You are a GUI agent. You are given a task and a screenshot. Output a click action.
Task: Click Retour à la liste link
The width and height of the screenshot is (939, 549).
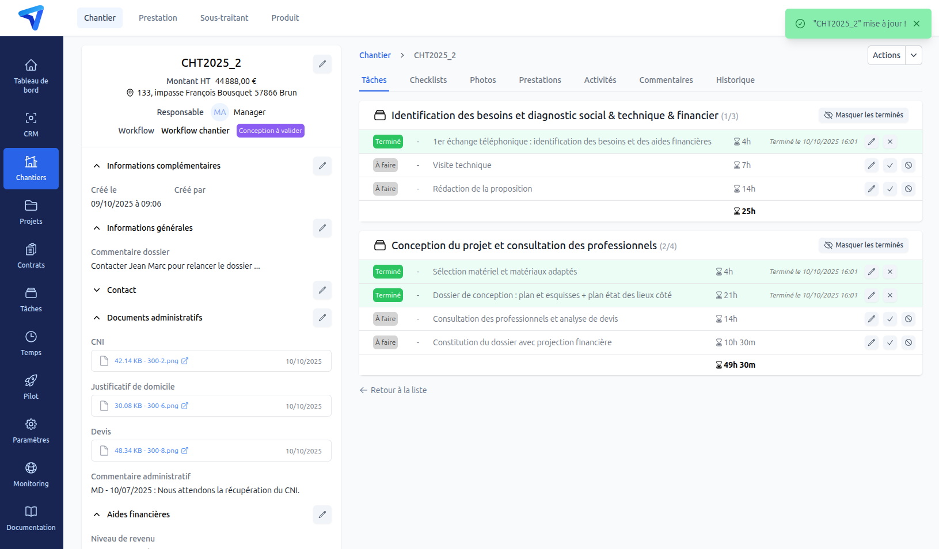(398, 390)
